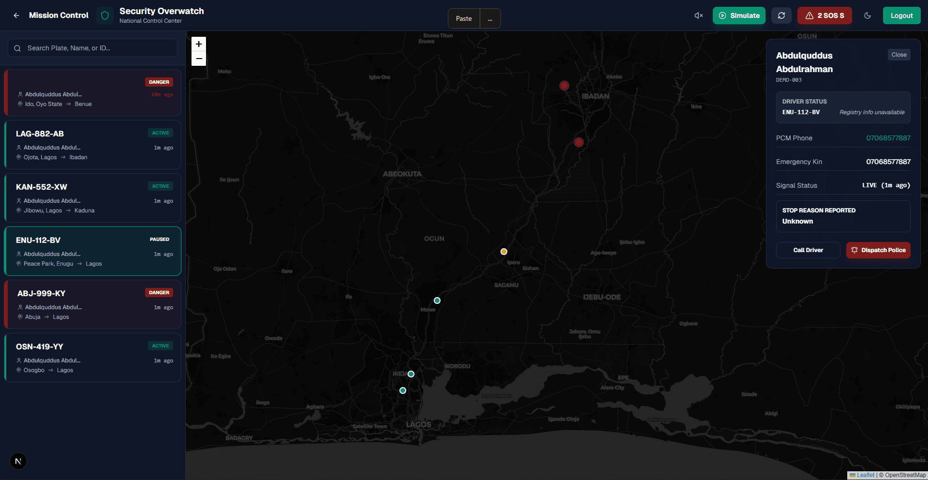Viewport: 928px width, 480px height.
Task: Click ACTIVE badge on KAN-552-XW
Action: 161,186
